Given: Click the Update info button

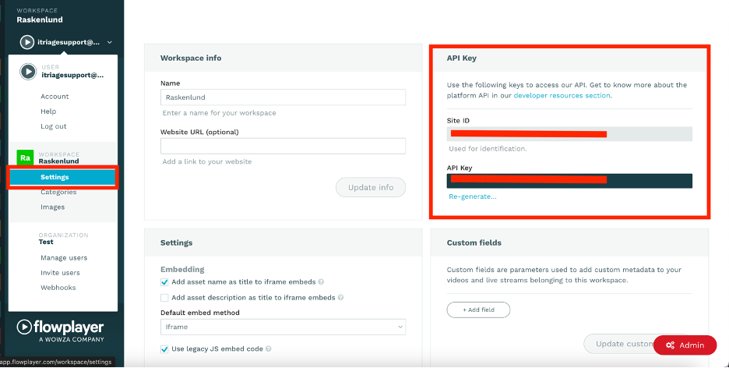Looking at the screenshot, I should (x=371, y=187).
